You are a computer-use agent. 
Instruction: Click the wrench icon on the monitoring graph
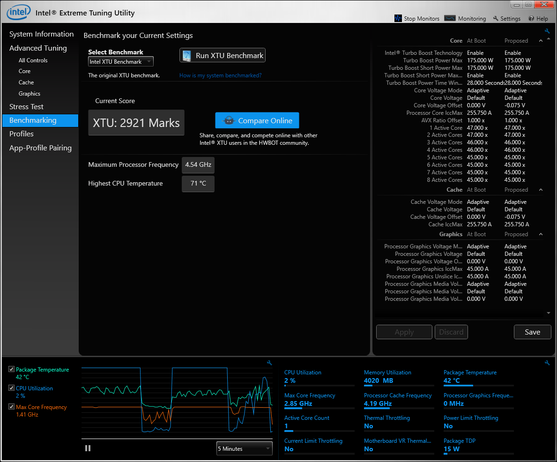269,363
